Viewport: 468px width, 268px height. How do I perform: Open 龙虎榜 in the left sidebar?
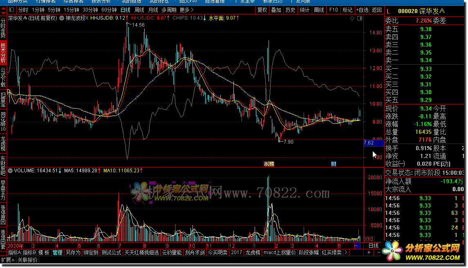click(x=3, y=144)
